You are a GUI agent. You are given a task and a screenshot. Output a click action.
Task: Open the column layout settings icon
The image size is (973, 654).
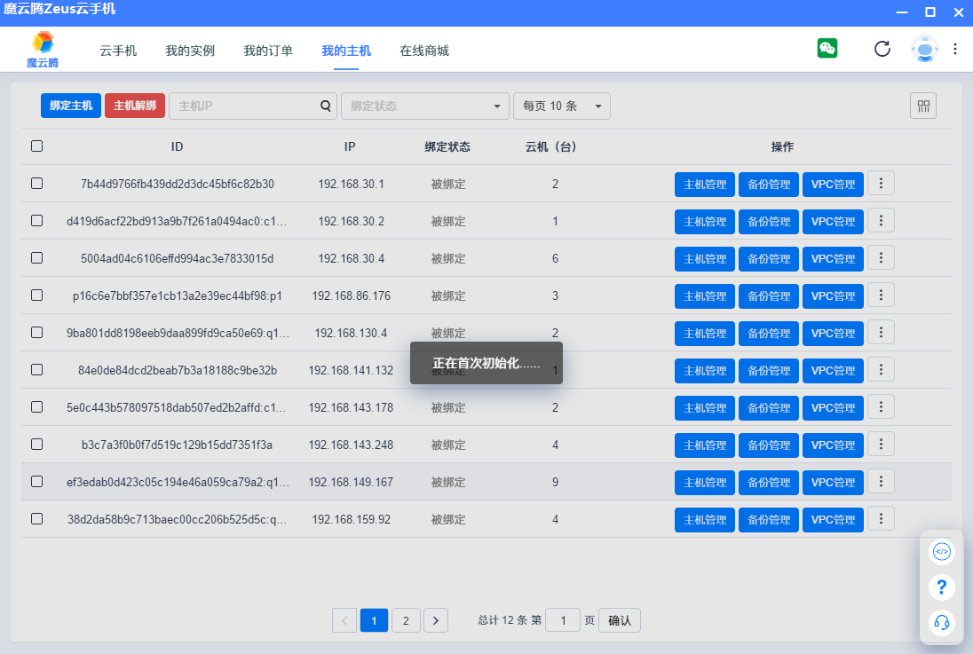pyautogui.click(x=923, y=106)
